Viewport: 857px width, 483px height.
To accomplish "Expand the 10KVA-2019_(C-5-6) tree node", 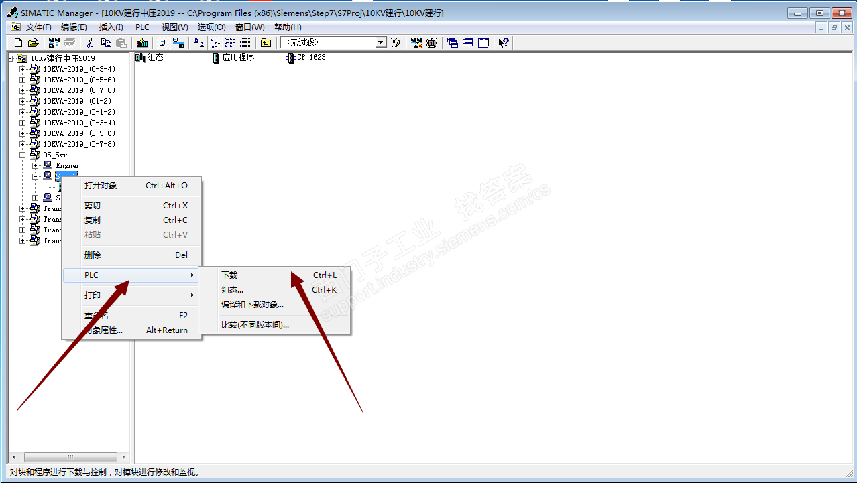I will tap(23, 80).
